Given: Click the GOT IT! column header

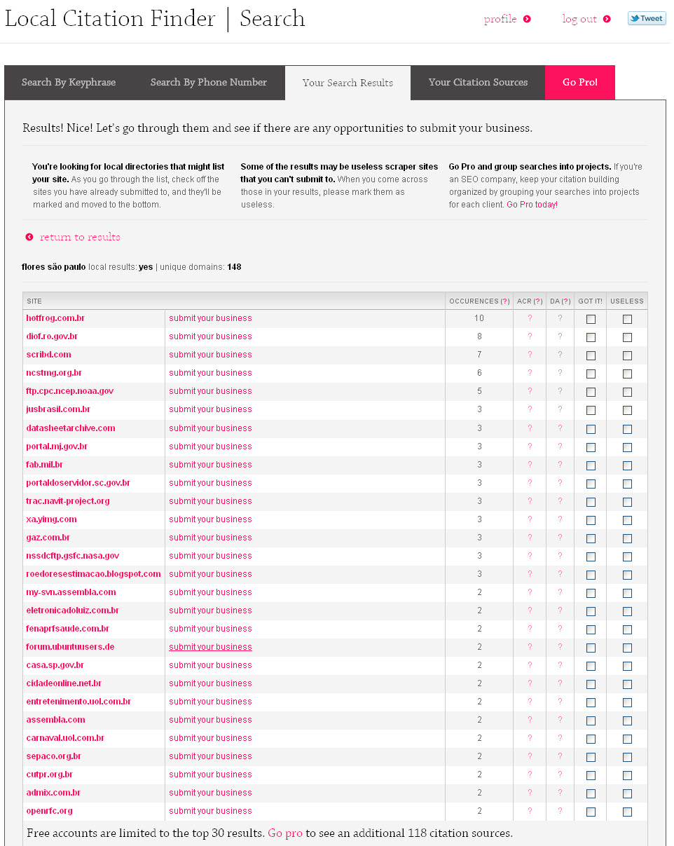Looking at the screenshot, I should [590, 301].
